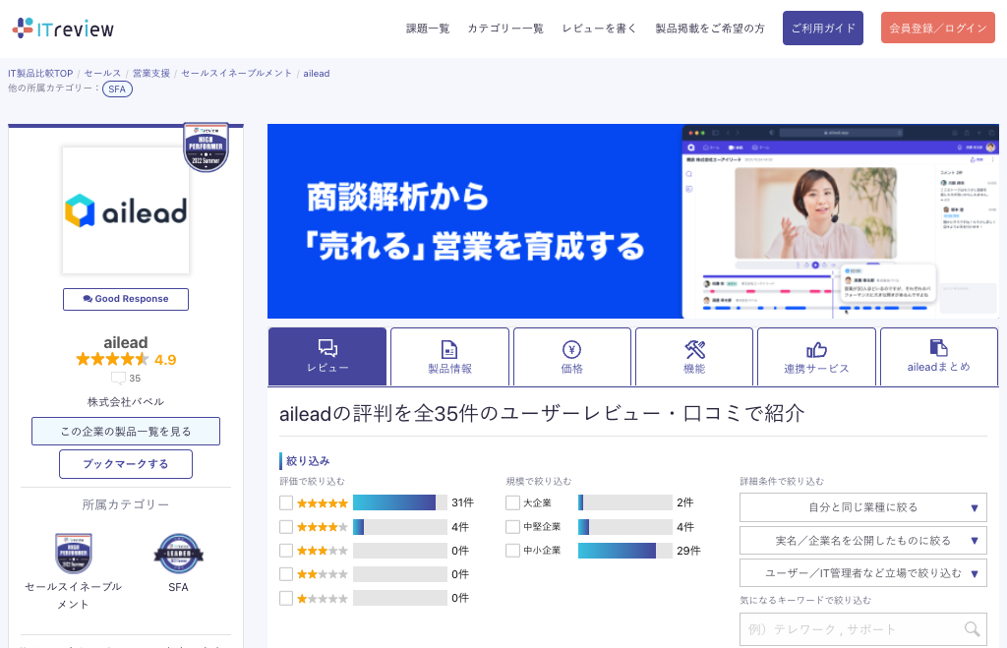Click the three-star rating icons in filter

[323, 551]
